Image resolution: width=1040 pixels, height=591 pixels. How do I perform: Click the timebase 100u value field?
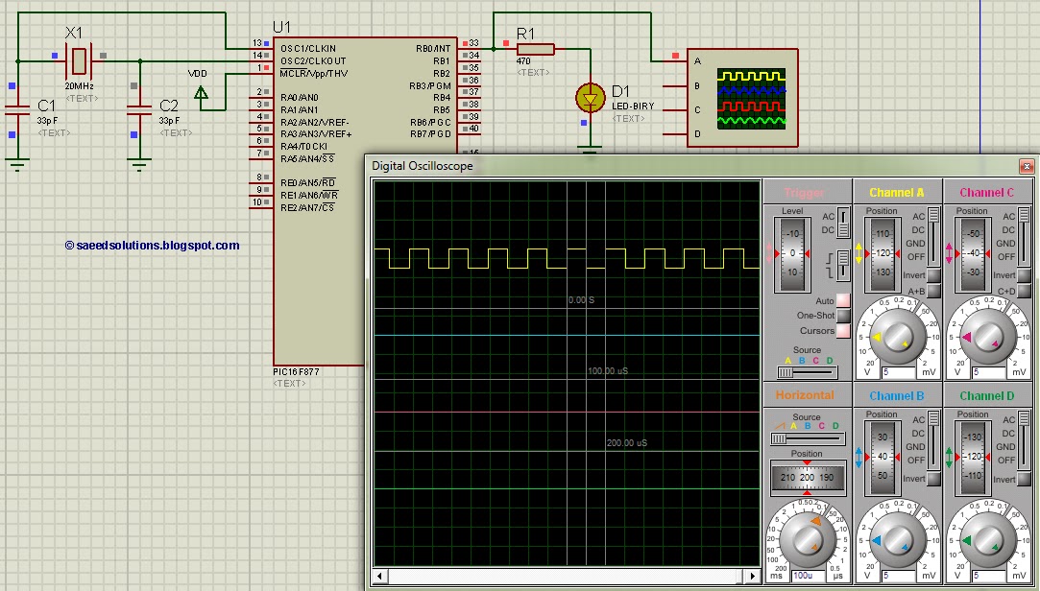point(809,576)
